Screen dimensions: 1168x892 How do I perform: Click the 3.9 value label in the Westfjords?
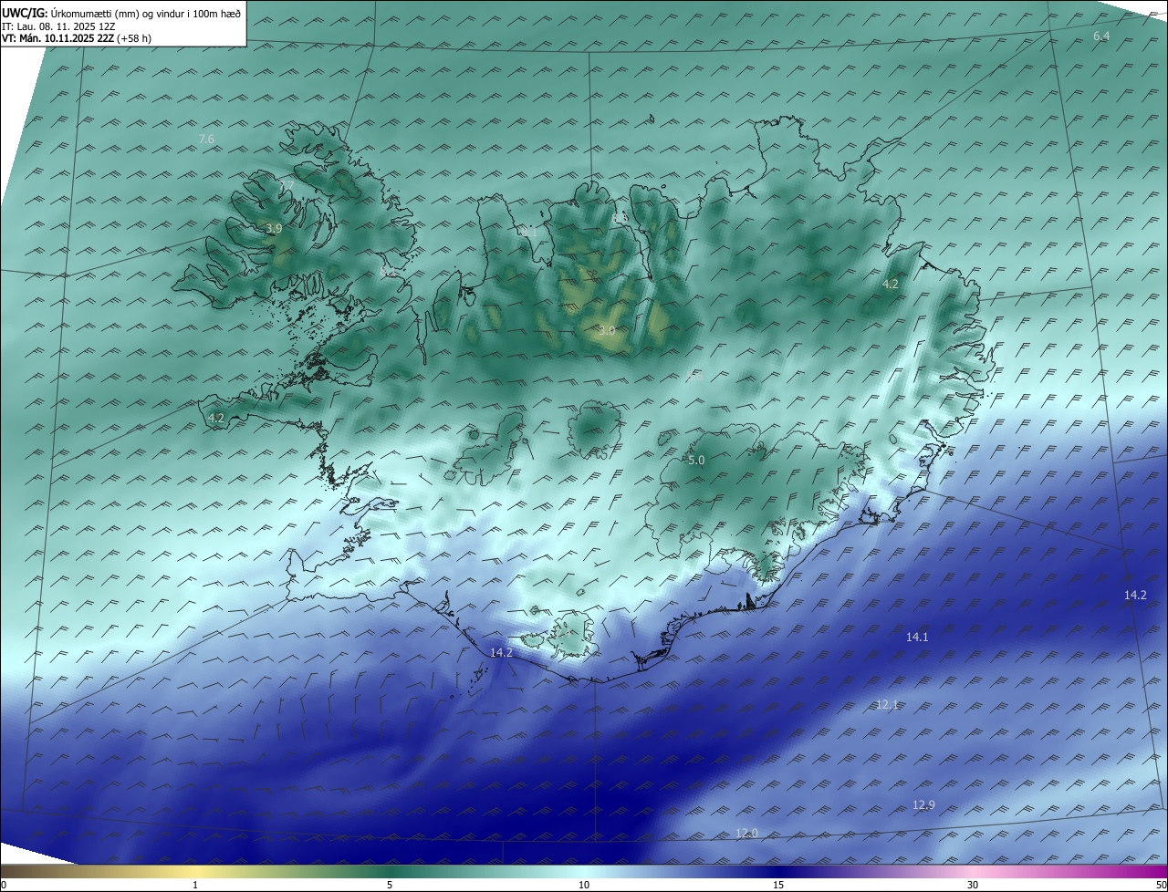click(x=274, y=229)
